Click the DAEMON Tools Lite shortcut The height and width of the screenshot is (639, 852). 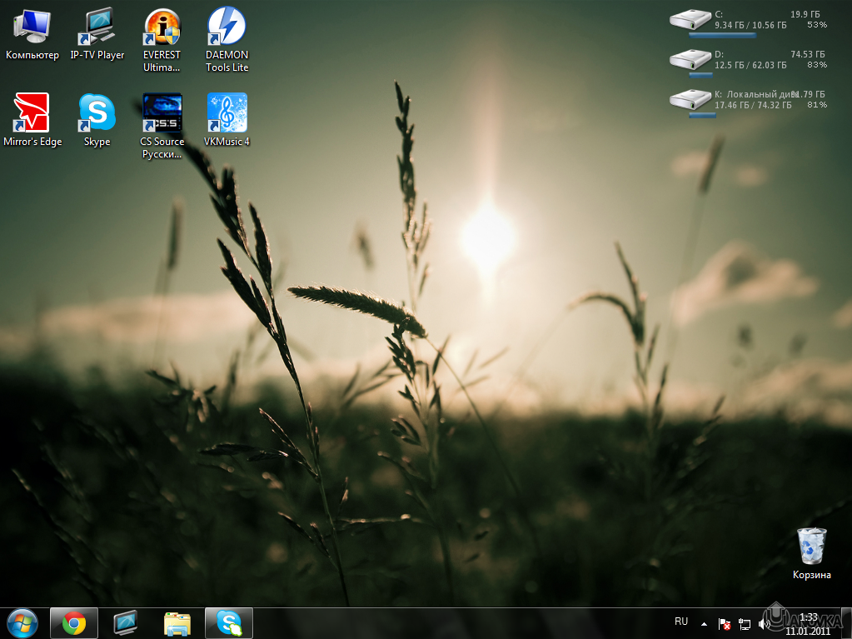[227, 28]
